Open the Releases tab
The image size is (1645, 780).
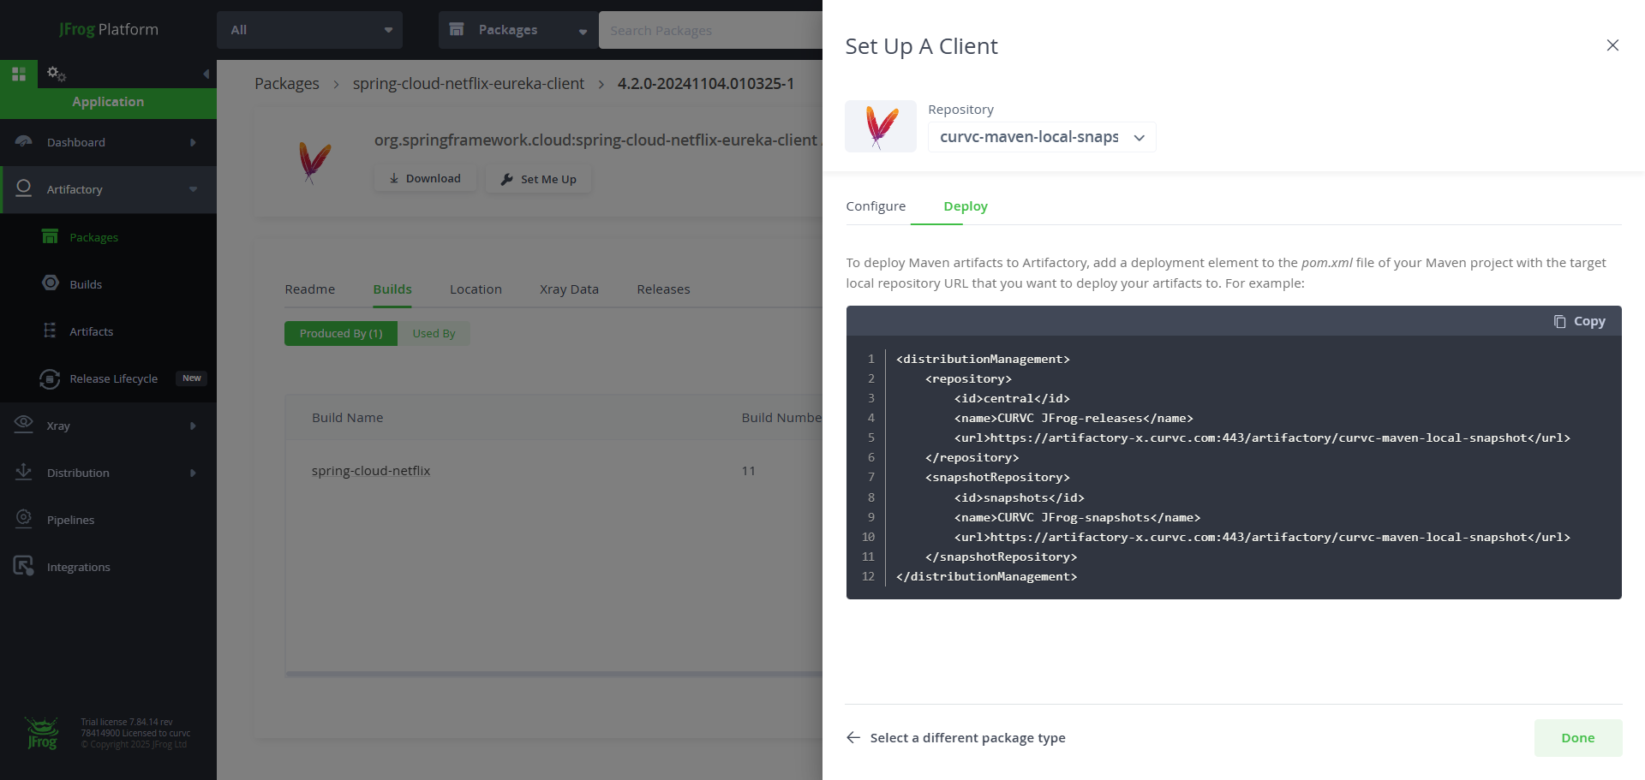663,289
